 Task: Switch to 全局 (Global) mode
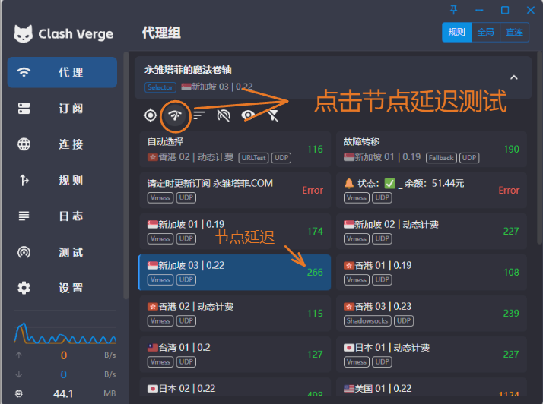click(x=485, y=32)
